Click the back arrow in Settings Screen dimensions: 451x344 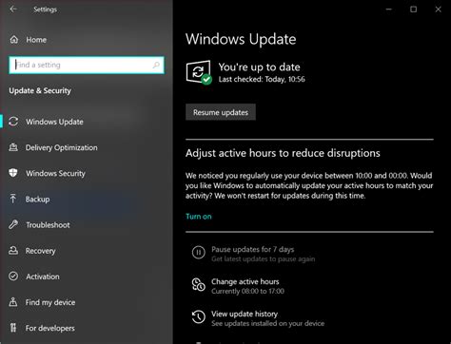13,10
